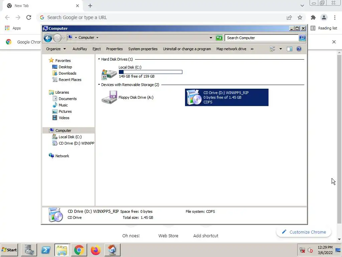Click the Windows Explorer taskbar icon

62,250
